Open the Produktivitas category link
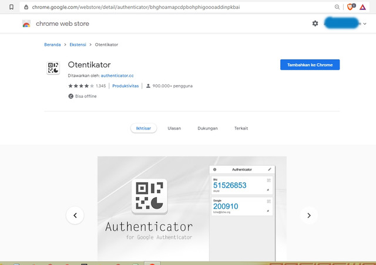The width and height of the screenshot is (376, 265). tap(125, 86)
